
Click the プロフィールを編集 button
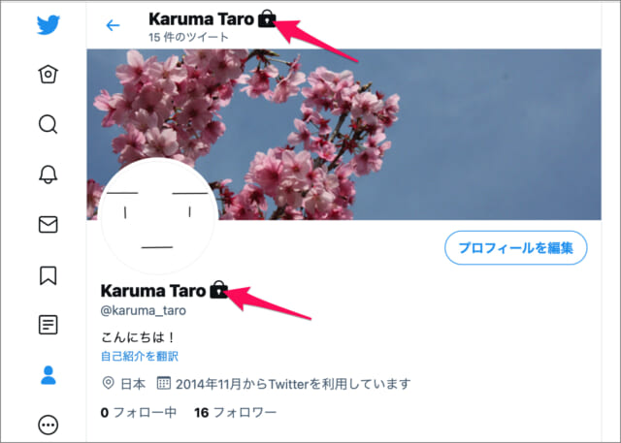tap(515, 248)
